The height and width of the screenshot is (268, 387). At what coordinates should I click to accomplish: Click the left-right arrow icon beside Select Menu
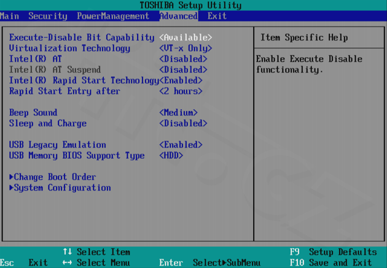point(67,262)
